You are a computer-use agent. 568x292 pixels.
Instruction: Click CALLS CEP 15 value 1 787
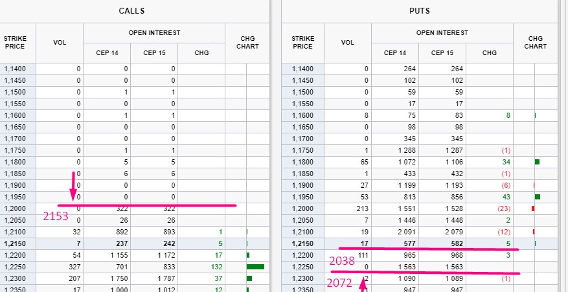[166, 278]
